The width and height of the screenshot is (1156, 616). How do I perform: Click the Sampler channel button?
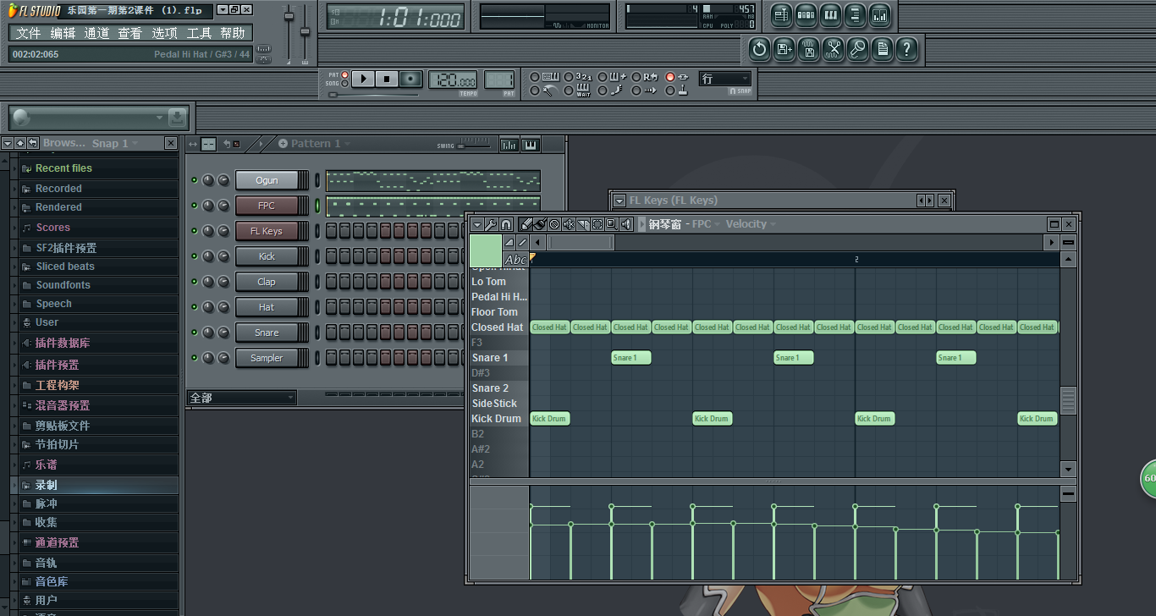click(x=267, y=358)
